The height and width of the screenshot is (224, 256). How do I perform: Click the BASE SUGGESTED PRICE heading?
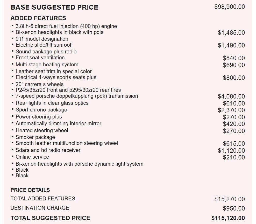[x=54, y=7]
